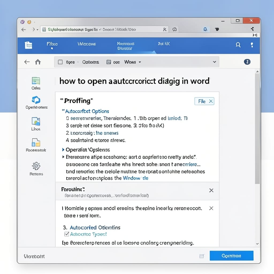Click the document logo in blue header
Image resolution: width=274 pixels, height=274 pixels.
[x=28, y=45]
